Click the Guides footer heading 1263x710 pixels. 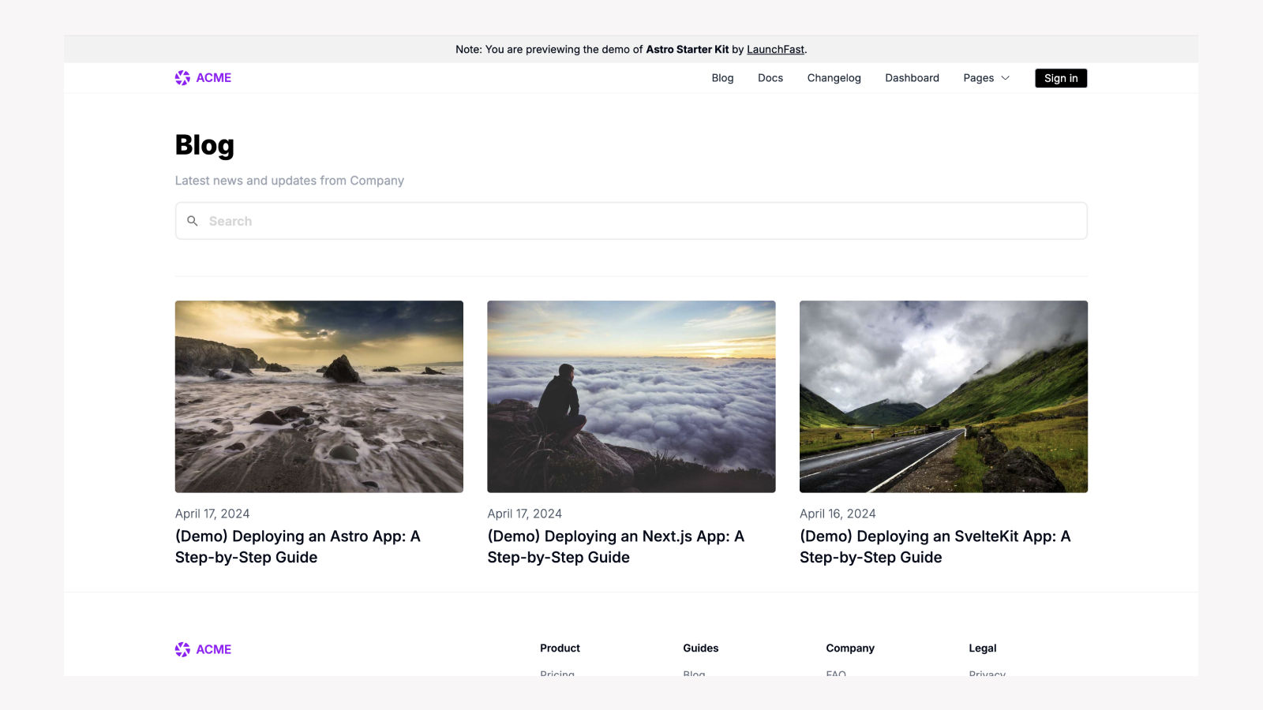click(x=700, y=648)
